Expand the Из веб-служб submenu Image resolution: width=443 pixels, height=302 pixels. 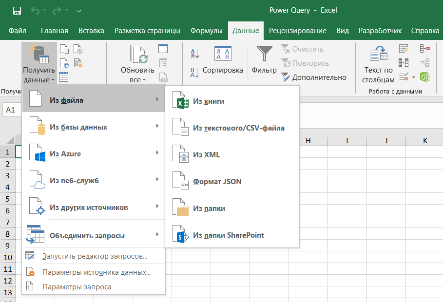(94, 180)
